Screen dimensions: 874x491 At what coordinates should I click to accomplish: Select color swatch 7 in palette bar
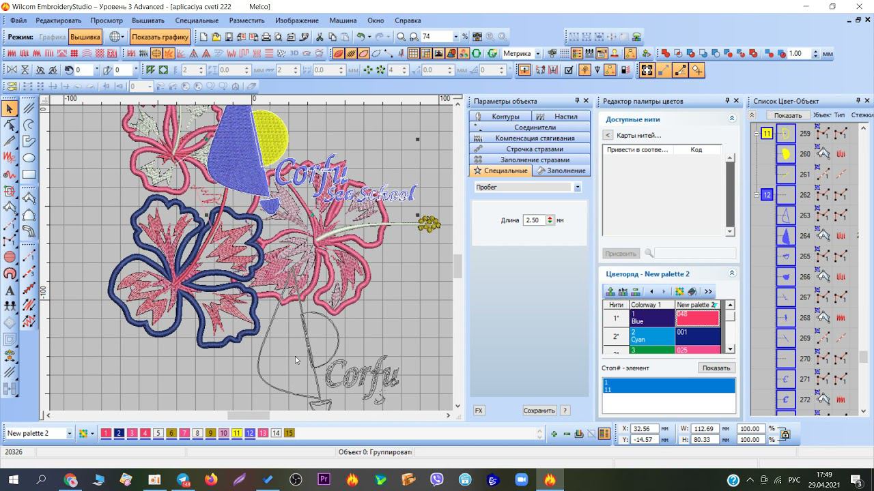click(184, 433)
